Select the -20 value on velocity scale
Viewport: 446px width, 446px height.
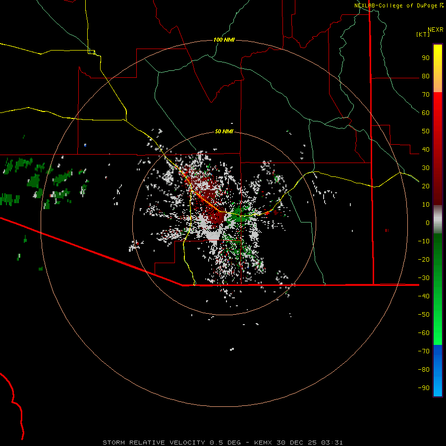(x=424, y=259)
